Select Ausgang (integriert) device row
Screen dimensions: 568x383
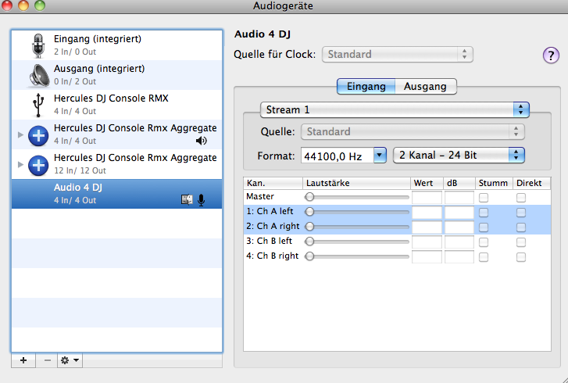click(117, 75)
